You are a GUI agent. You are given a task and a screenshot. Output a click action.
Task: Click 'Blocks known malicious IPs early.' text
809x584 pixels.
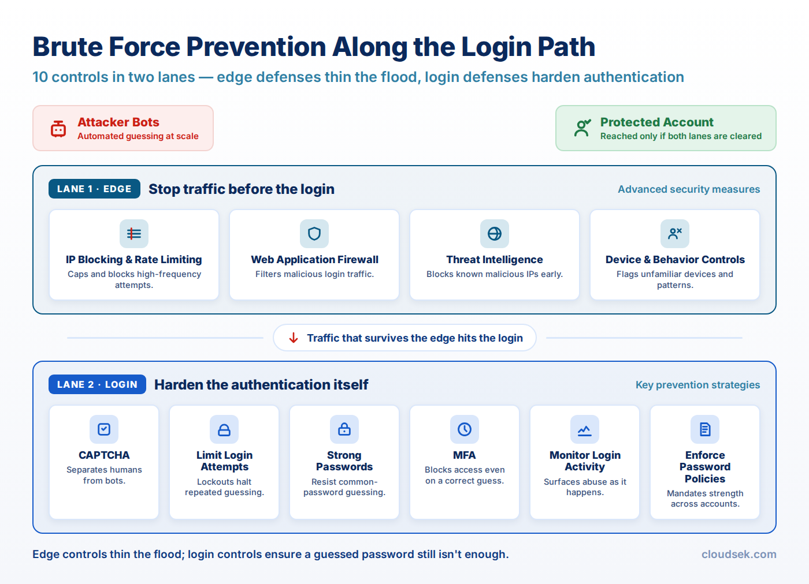[x=495, y=274]
